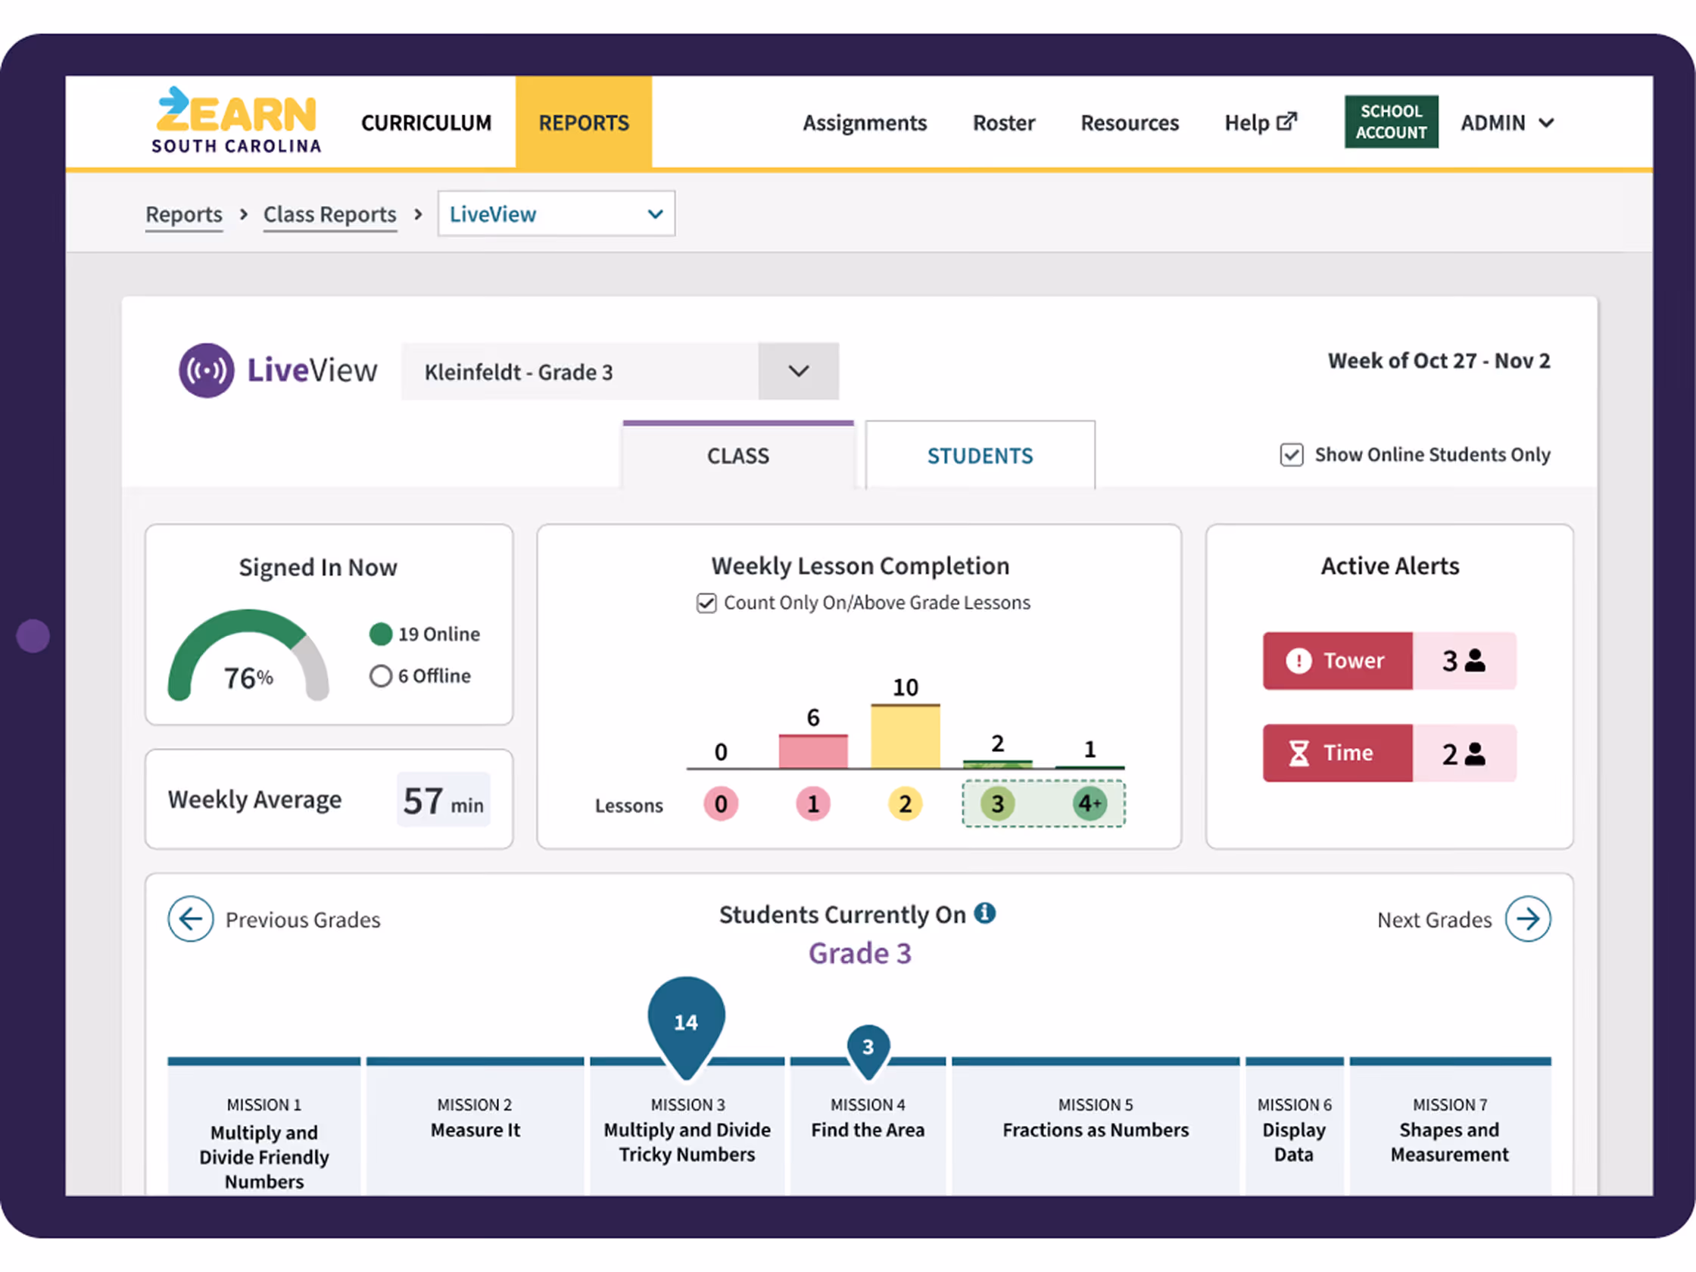Click the lesson 3 green circle
The height and width of the screenshot is (1272, 1696).
pyautogui.click(x=996, y=803)
